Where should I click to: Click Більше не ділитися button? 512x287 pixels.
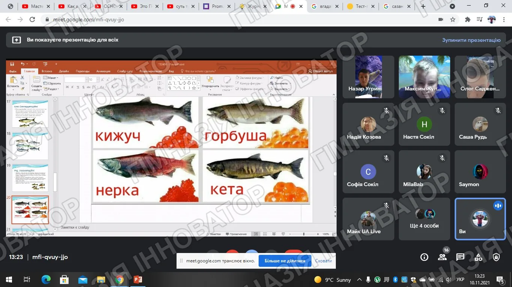(285, 261)
